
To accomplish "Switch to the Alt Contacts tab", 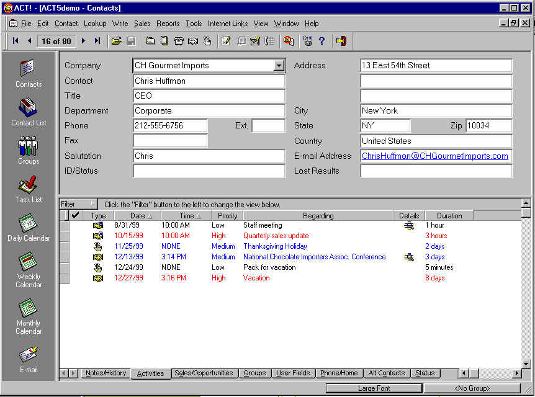I will coord(386,373).
